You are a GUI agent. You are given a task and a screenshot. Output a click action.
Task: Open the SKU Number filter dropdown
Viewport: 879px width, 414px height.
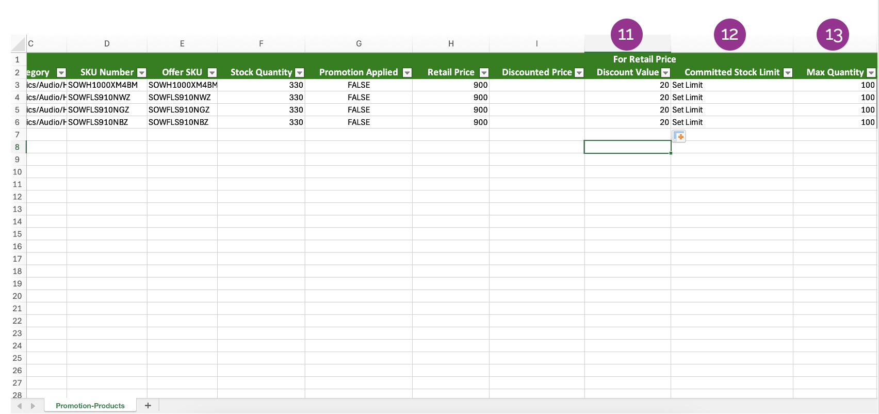[x=142, y=73]
